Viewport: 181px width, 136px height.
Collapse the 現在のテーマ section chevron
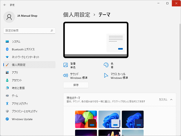(x=171, y=100)
